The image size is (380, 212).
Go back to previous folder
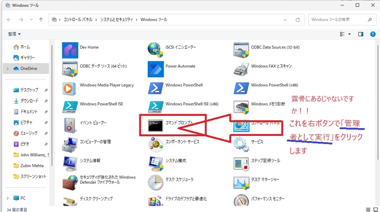9,20
